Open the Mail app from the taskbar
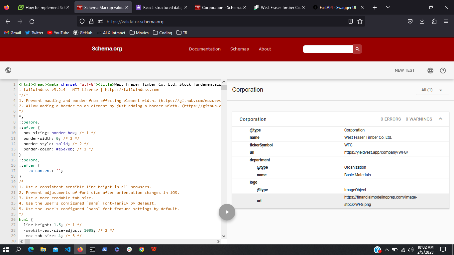This screenshot has height=255, width=454. coord(56,249)
